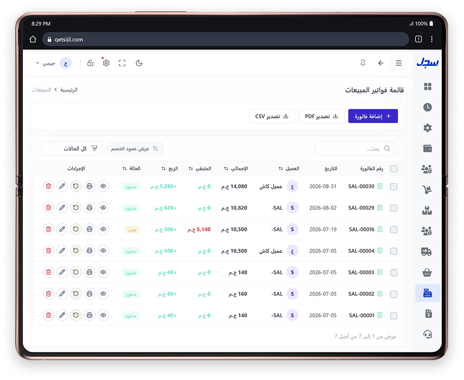Open the shopping basket icon in sidebar

pyautogui.click(x=427, y=273)
